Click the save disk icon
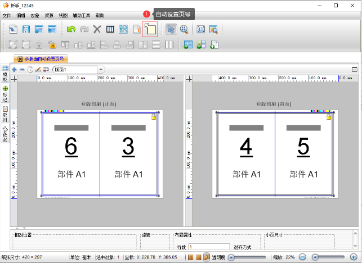The image size is (362, 263). pyautogui.click(x=26, y=29)
